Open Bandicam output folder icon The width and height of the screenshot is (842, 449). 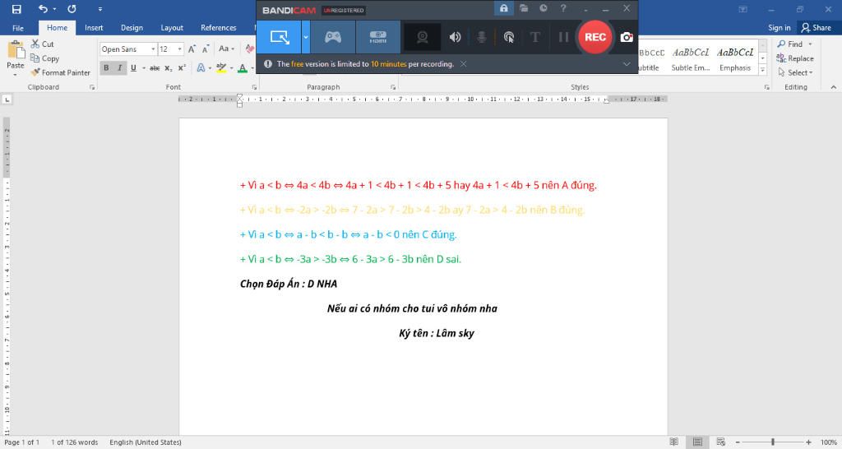tap(524, 8)
